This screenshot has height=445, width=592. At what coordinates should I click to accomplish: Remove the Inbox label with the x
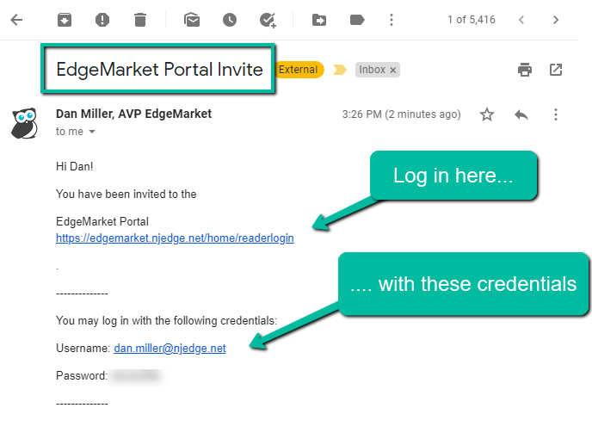tap(393, 70)
